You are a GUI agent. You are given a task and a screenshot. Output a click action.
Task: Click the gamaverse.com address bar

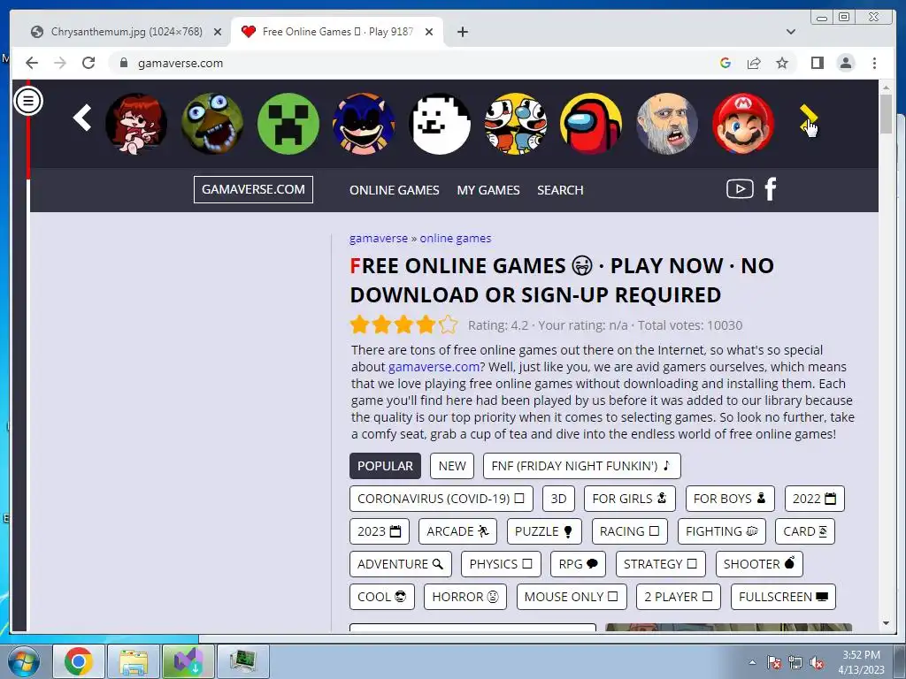pyautogui.click(x=416, y=63)
